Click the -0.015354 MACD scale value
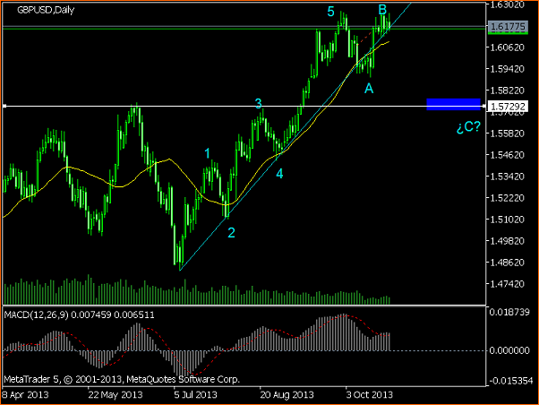539x405 pixels. [510, 381]
